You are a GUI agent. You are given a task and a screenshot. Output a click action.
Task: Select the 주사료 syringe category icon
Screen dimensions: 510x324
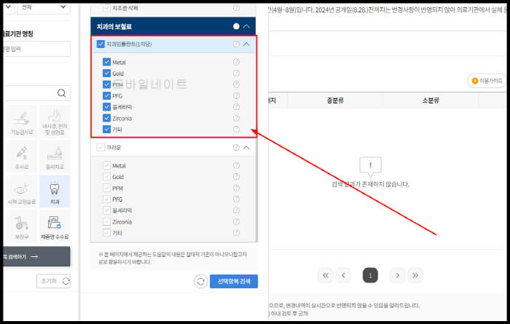click(x=21, y=157)
